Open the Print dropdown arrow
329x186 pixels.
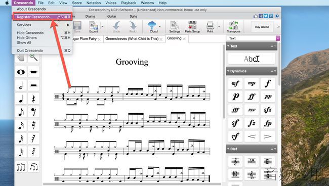pyautogui.click(x=219, y=27)
